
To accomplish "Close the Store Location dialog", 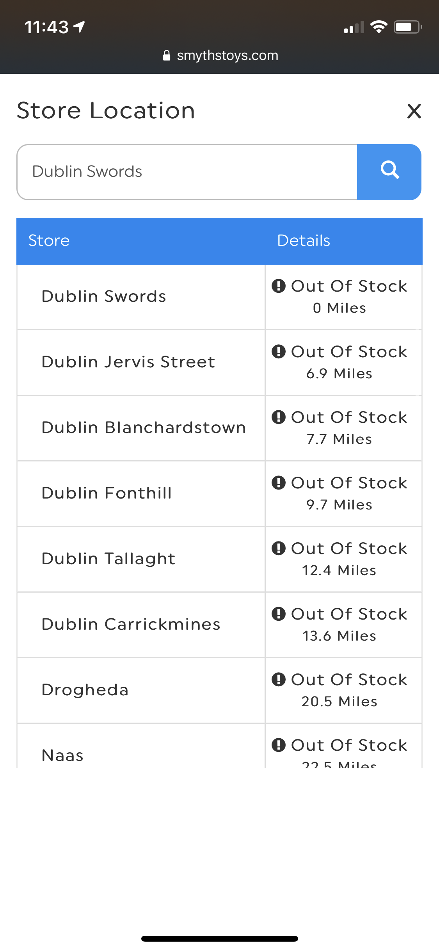I will [414, 111].
